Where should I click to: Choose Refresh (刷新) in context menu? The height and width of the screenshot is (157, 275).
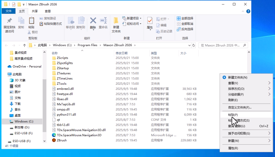click(246, 100)
